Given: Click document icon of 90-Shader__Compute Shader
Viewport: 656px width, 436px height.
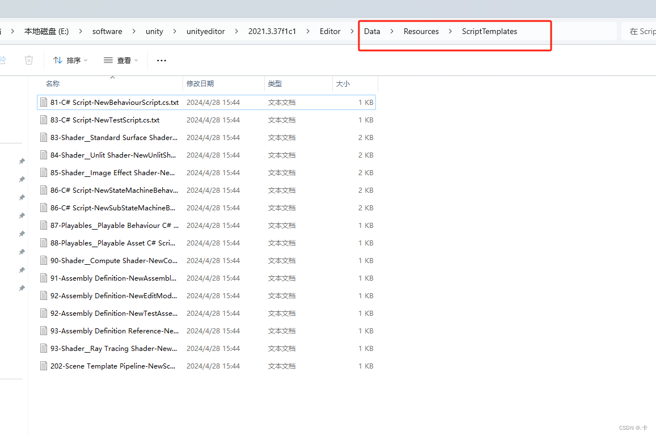Looking at the screenshot, I should [x=44, y=261].
